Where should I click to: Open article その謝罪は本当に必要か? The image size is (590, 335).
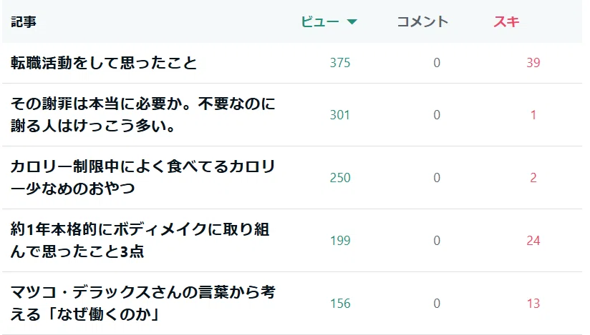(x=143, y=114)
